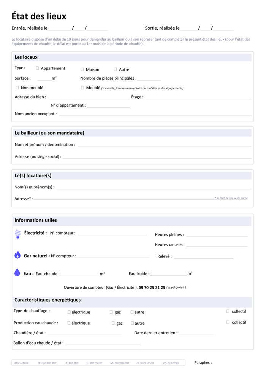Click the Surface field in m²
Image resolution: width=266 pixels, height=376 pixels.
point(44,79)
